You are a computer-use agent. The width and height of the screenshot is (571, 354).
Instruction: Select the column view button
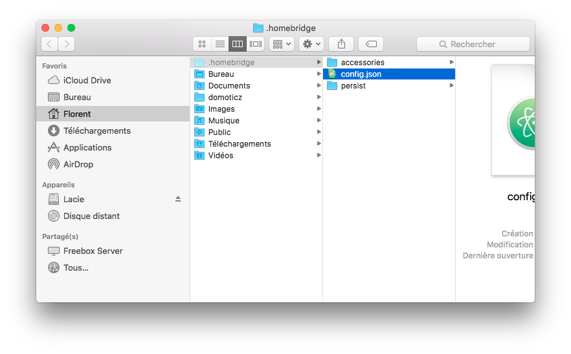[x=238, y=44]
